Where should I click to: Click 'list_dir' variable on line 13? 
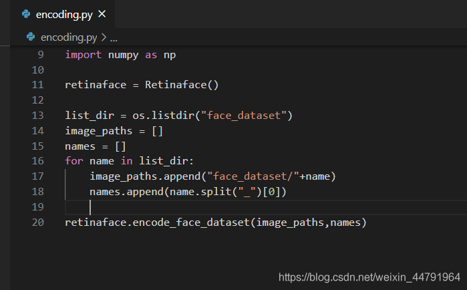(x=90, y=116)
